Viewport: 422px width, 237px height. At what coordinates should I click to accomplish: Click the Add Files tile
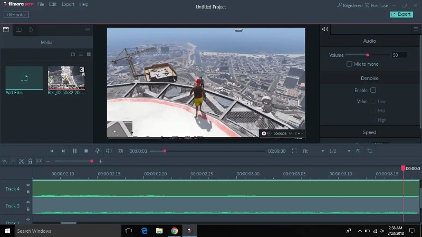(24, 78)
